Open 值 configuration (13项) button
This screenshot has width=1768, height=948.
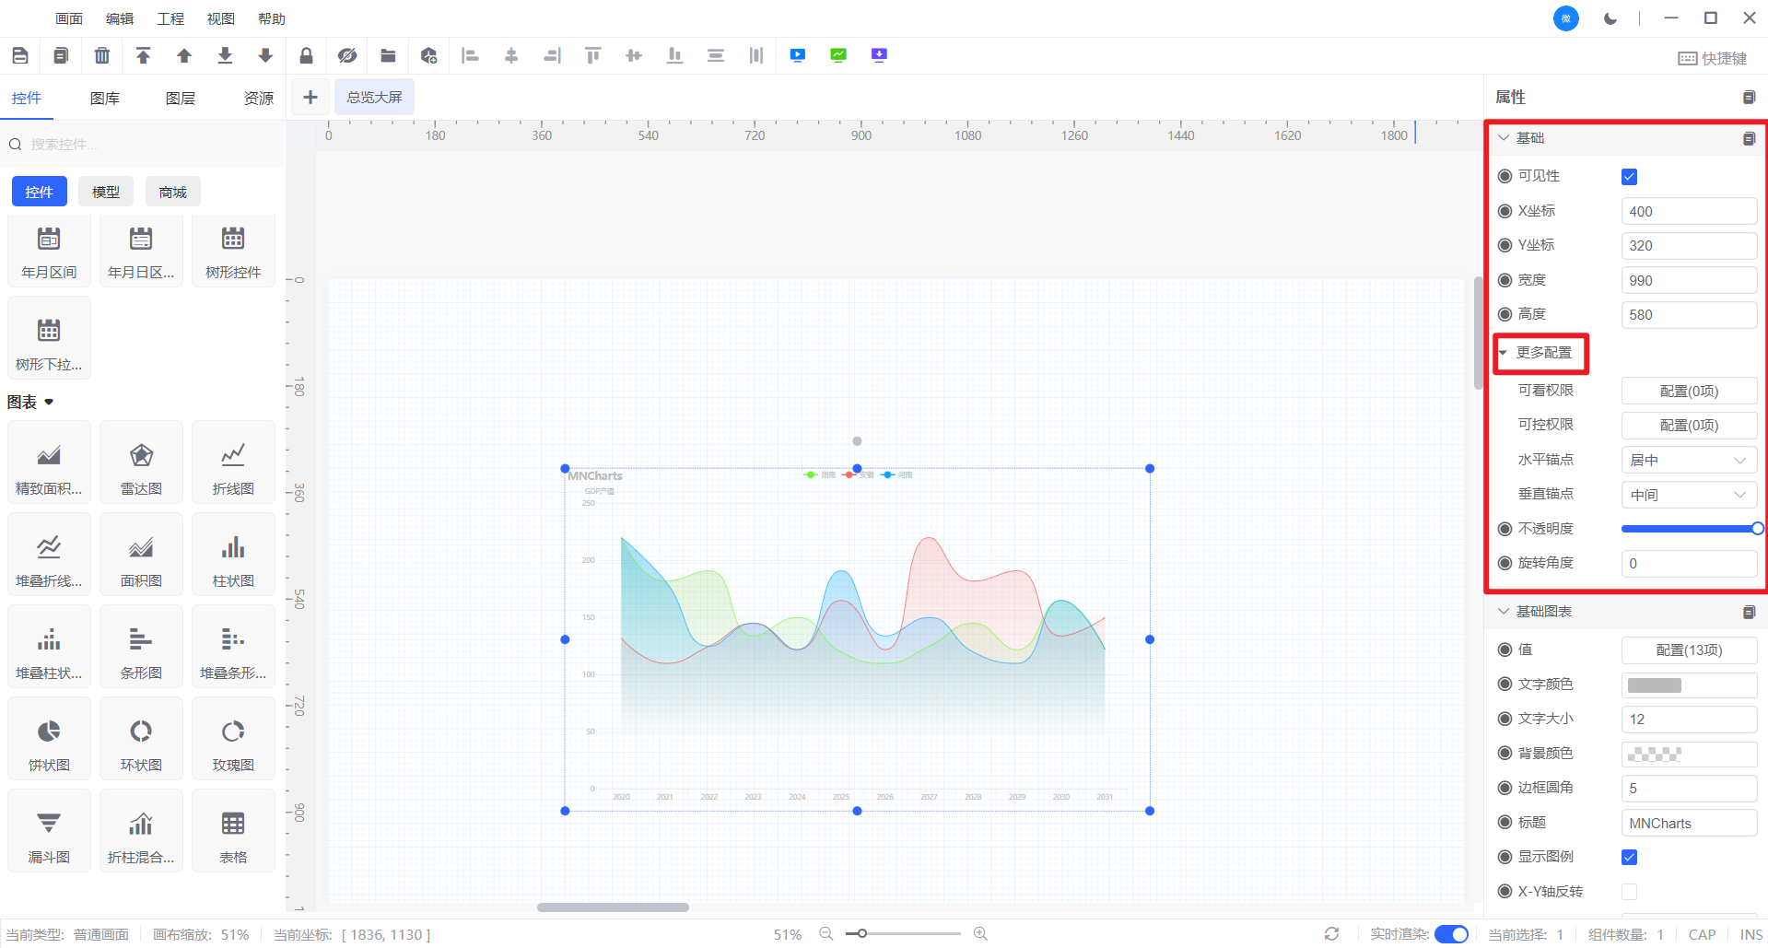(1689, 650)
